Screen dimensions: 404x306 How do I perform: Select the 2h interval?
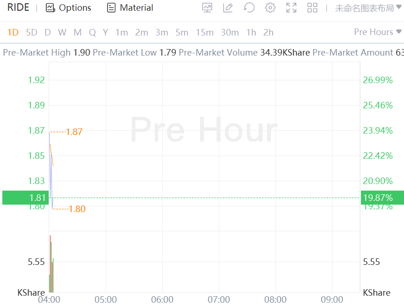coord(268,32)
